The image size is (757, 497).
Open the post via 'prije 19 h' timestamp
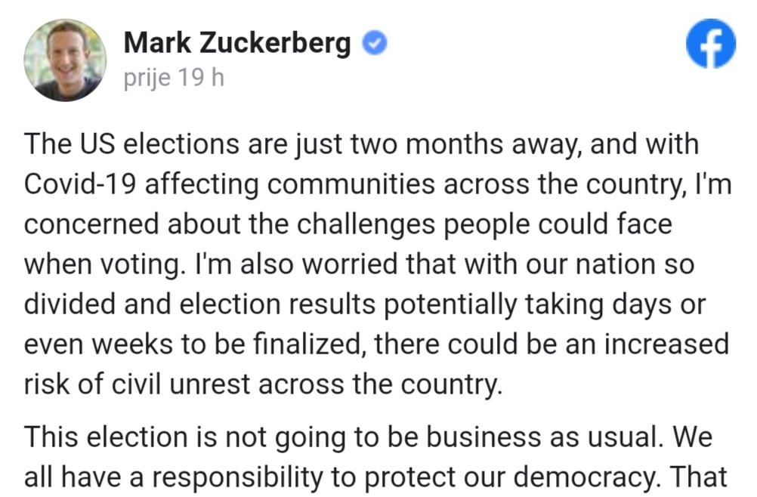pyautogui.click(x=174, y=77)
